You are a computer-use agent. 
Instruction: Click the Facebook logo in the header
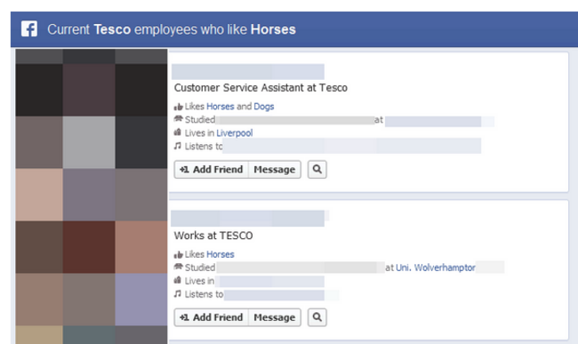click(29, 28)
